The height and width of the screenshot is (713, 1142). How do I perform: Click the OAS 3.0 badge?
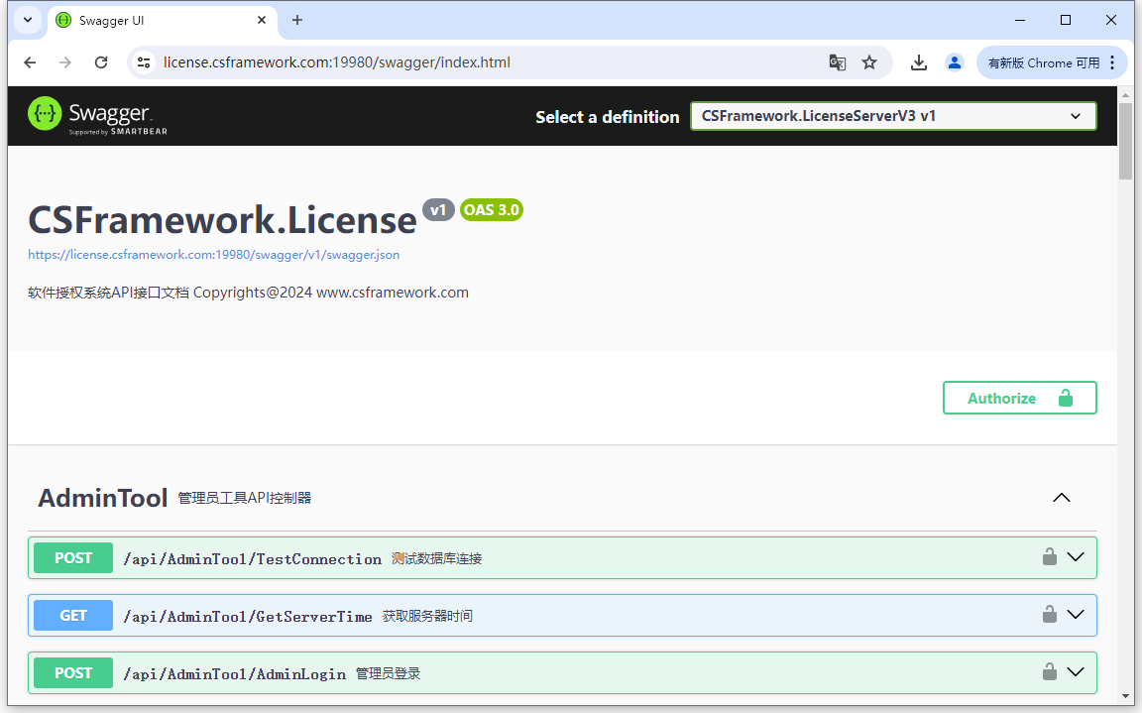click(492, 210)
